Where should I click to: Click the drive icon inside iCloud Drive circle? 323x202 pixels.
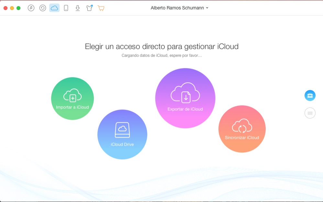coord(122,130)
